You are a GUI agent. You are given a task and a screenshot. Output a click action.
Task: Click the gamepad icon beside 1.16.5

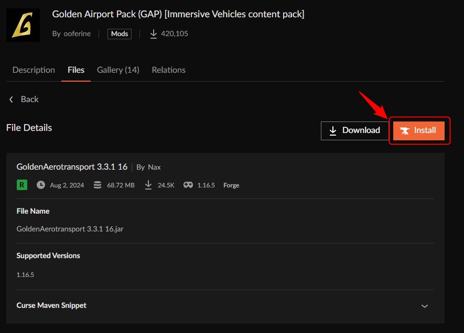pos(188,185)
